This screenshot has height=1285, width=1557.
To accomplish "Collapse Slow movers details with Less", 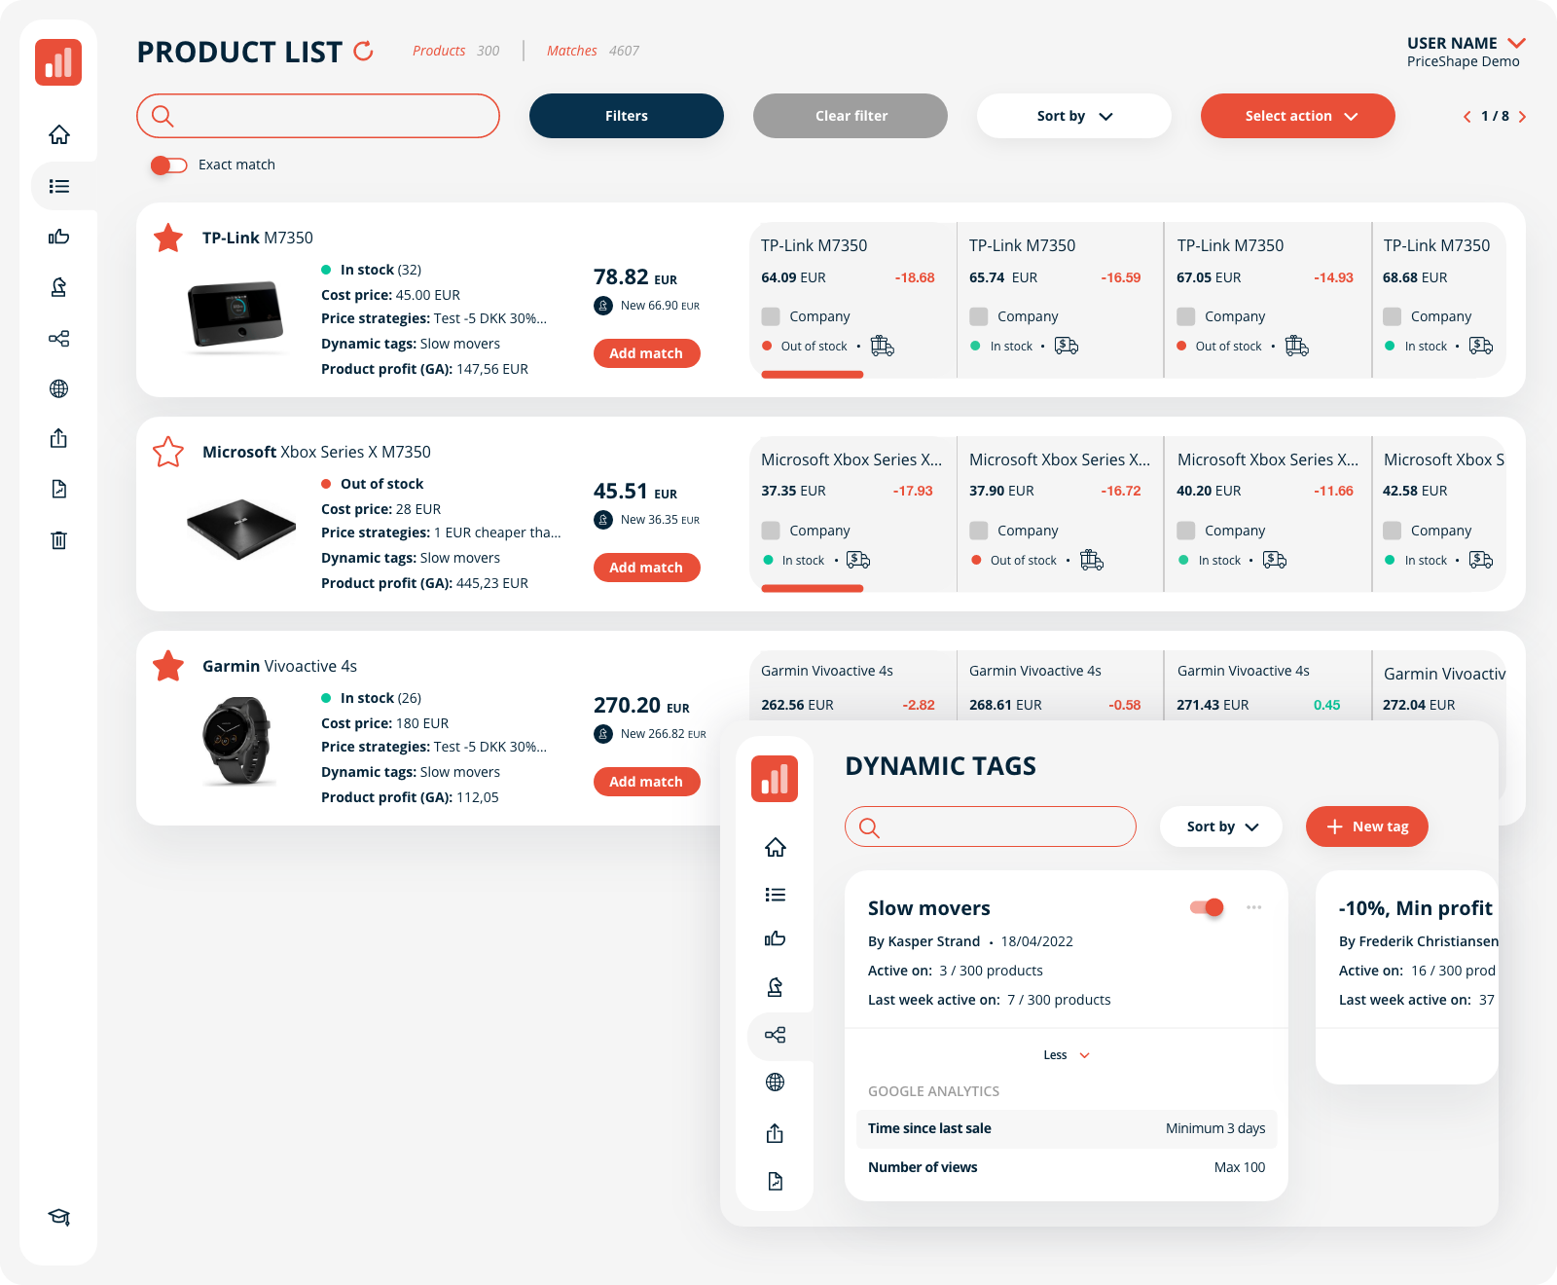I will pos(1067,1055).
